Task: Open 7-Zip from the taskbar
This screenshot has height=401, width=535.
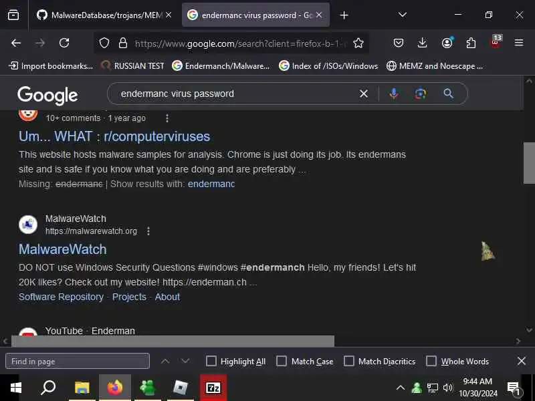Action: pos(213,388)
